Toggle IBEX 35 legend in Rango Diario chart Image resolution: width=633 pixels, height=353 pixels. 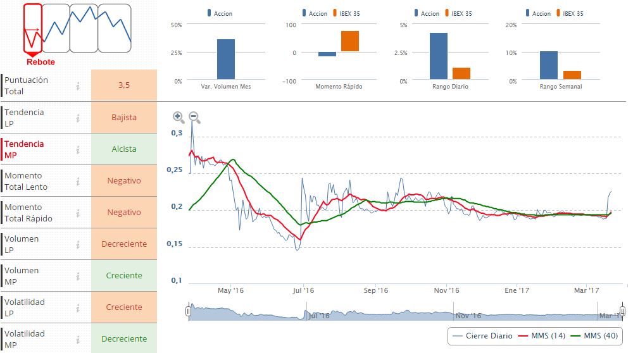[x=458, y=13]
